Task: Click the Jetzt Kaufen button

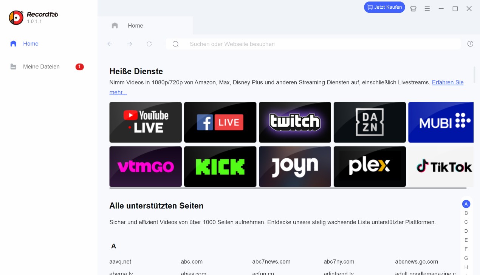Action: [384, 7]
